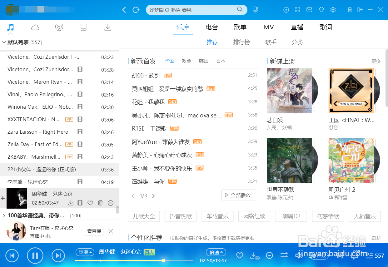The width and height of the screenshot is (388, 267).
Task: Click the 看直播 button
Action: [94, 231]
